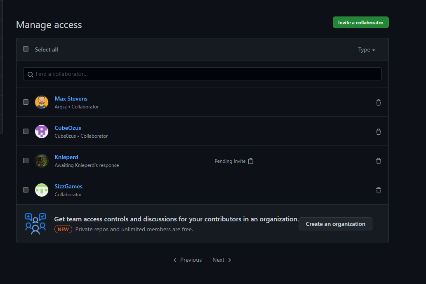Screen dimensions: 426x284
Task: Click the CubeOzus purple avatar
Action: coord(42,131)
